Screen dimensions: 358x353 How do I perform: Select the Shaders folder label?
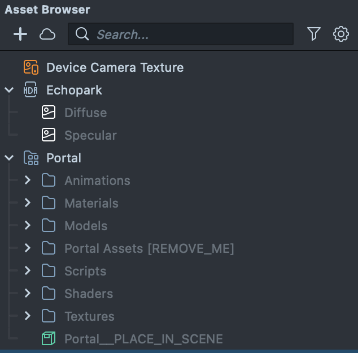89,294
